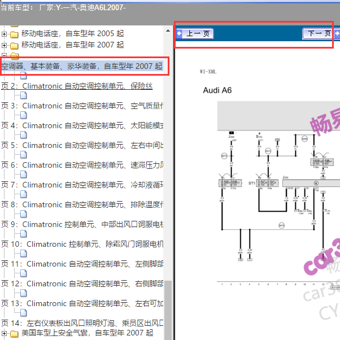Screen dimensions: 340x340
Task: Click tree panel scrollbar up arrow
Action: tap(168, 30)
